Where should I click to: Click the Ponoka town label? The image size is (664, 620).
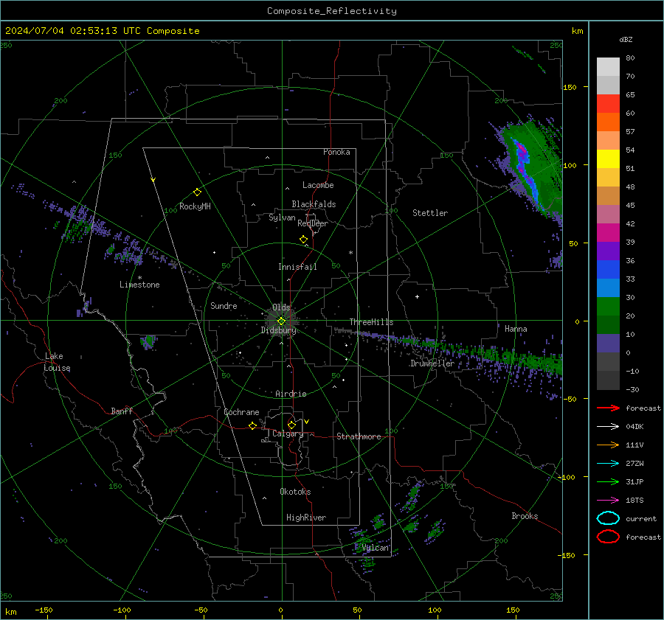pos(336,152)
